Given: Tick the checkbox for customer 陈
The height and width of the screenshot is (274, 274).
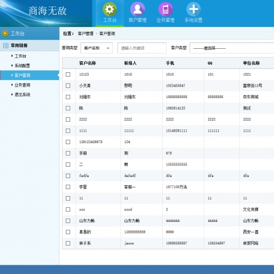Looking at the screenshot, I should point(68,108).
